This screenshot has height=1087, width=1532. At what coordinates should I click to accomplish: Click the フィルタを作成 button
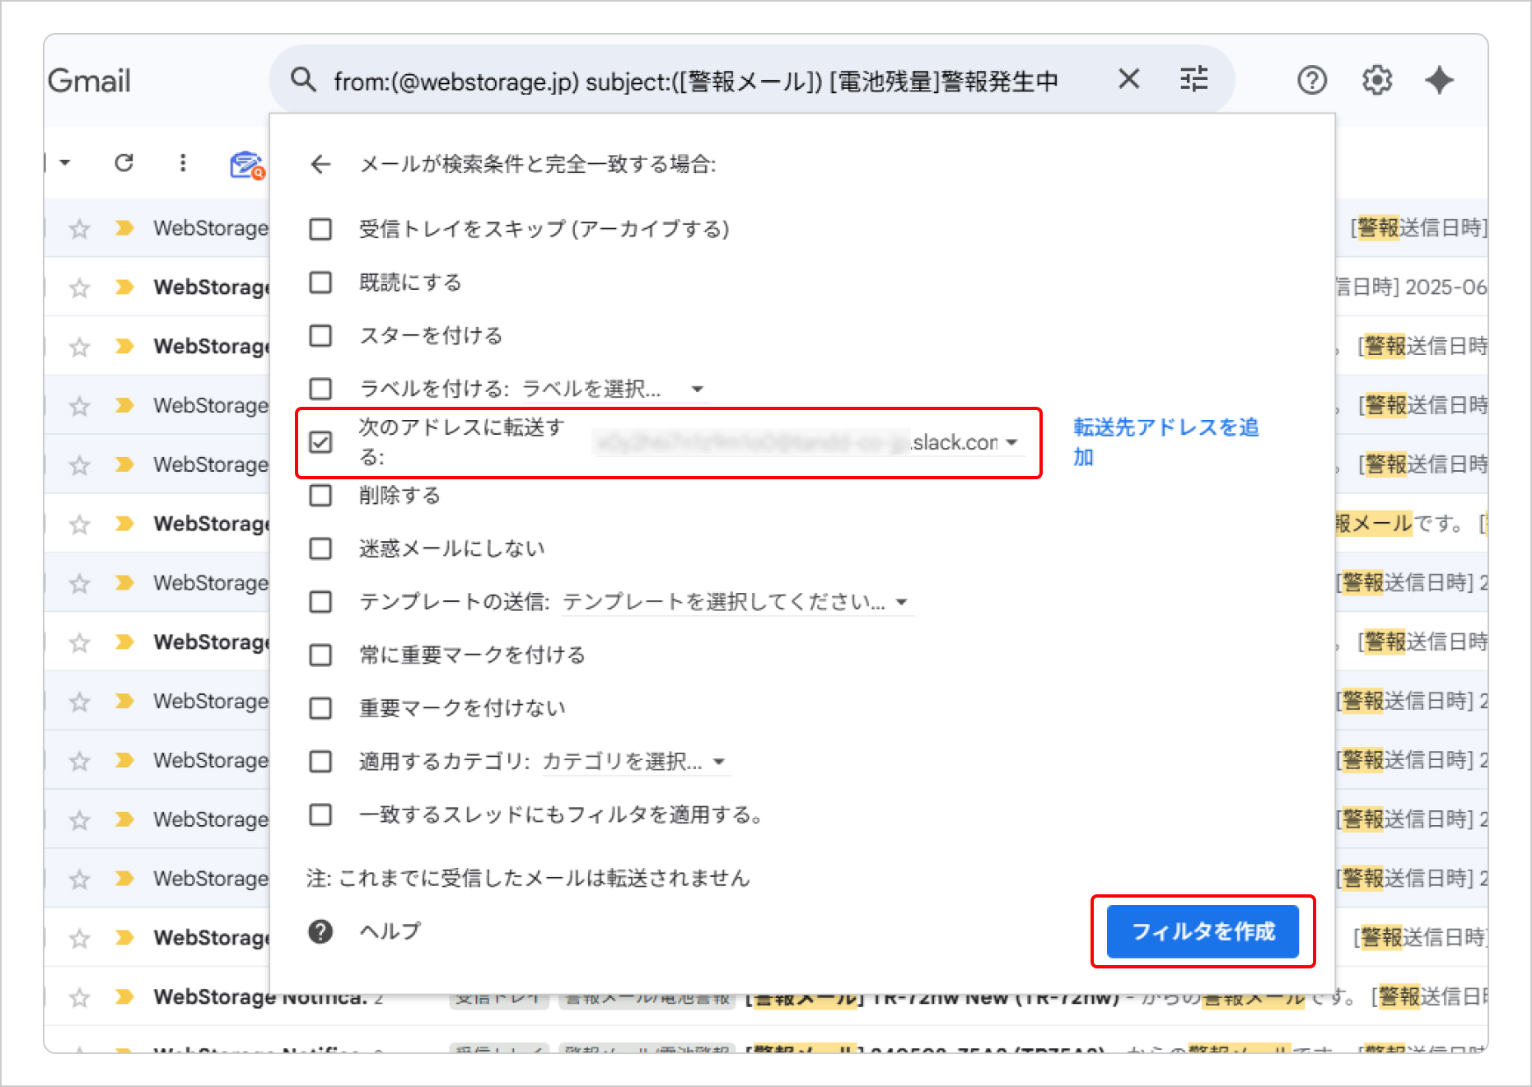[x=1203, y=931]
